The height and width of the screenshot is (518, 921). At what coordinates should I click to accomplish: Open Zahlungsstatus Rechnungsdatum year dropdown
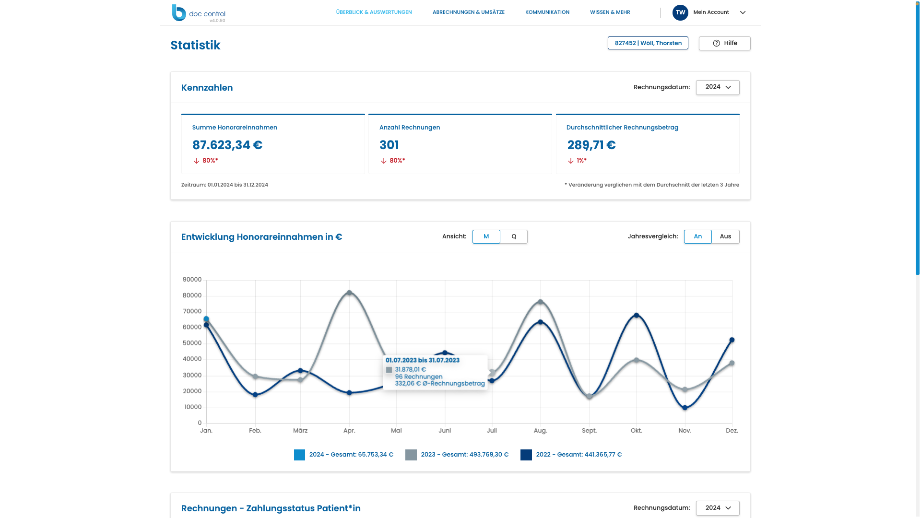click(x=717, y=508)
